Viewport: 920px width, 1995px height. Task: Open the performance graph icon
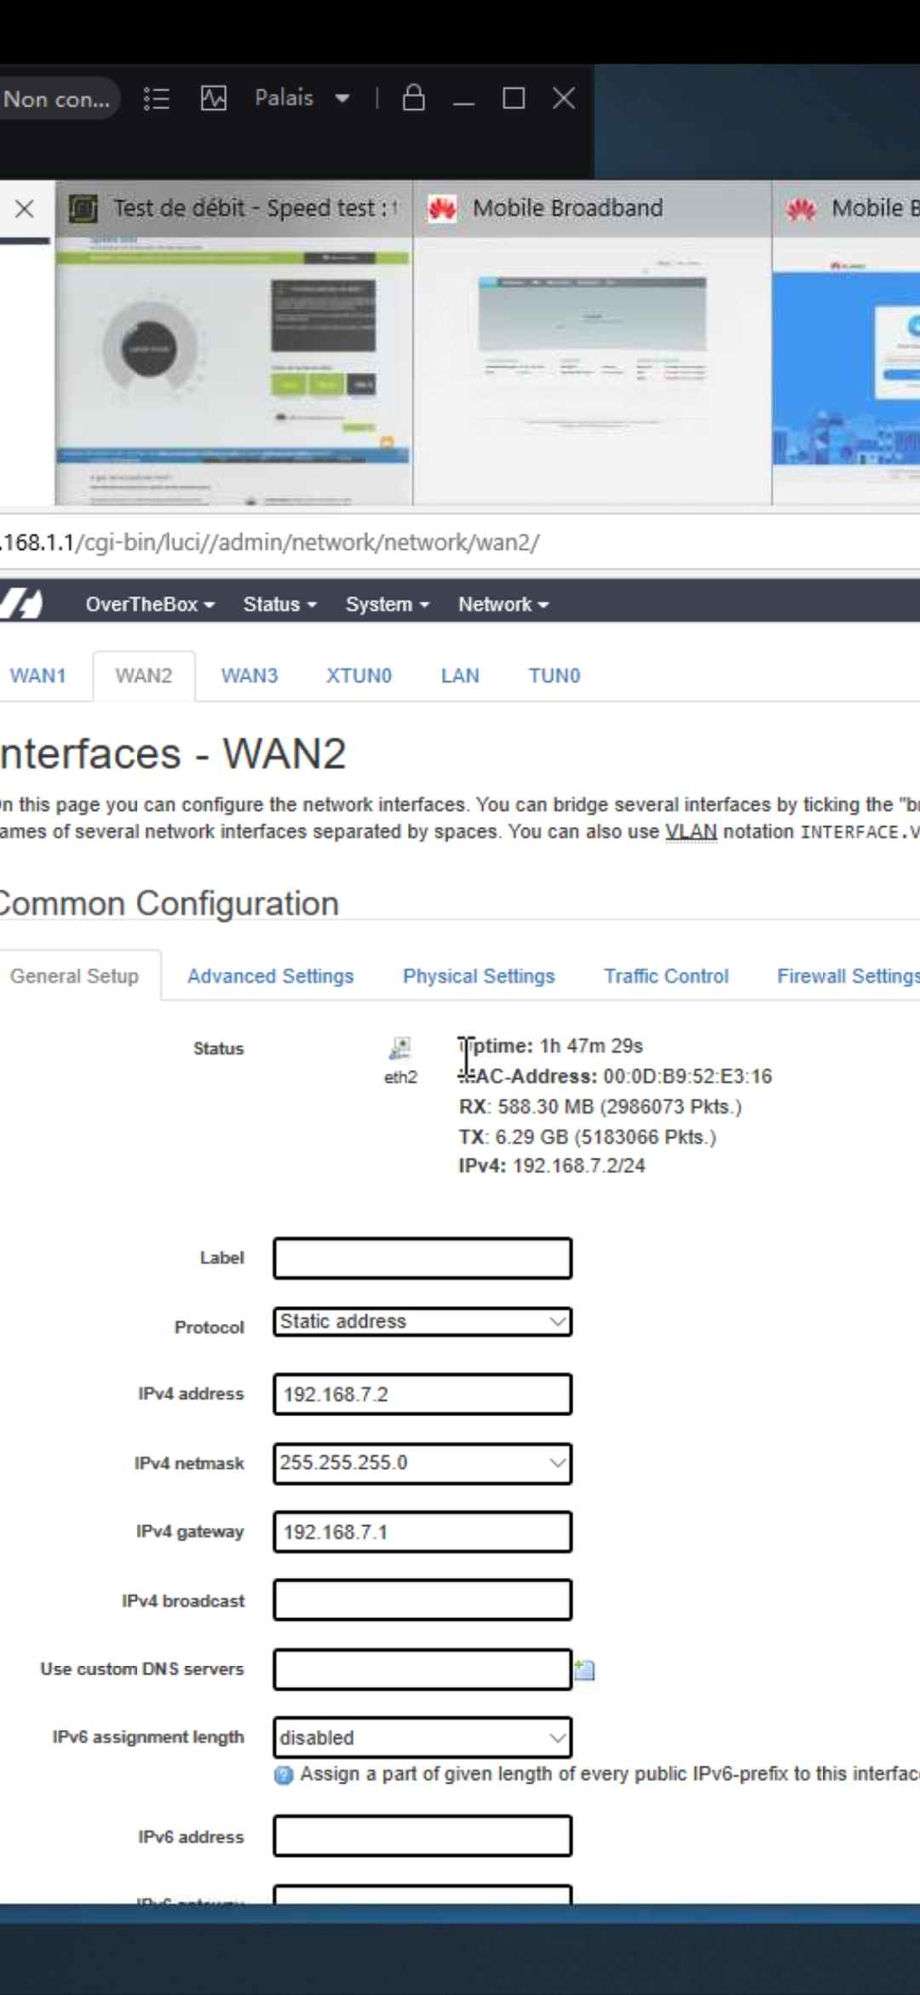(x=214, y=99)
